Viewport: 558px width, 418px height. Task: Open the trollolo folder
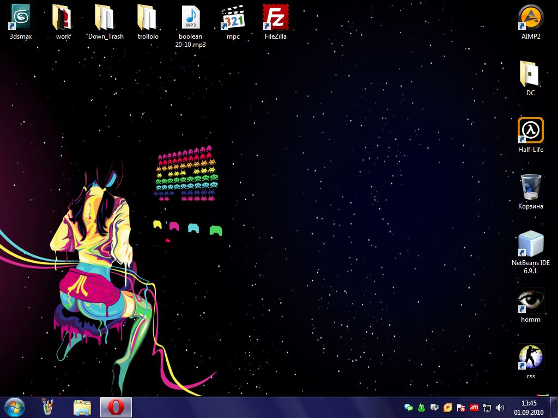[x=148, y=17]
